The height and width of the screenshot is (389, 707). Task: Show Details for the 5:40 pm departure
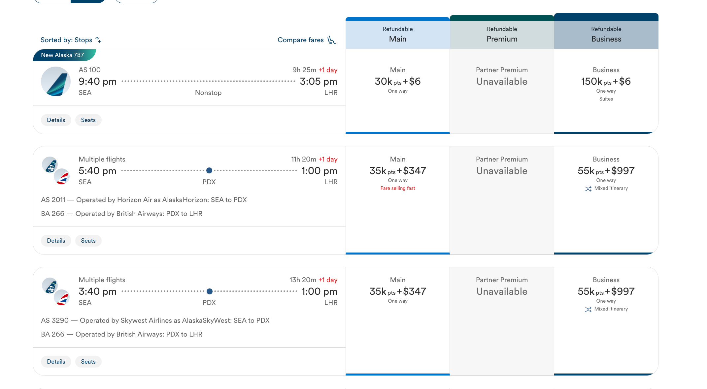coord(56,241)
